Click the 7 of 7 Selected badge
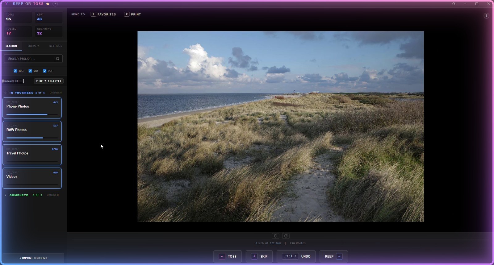Viewport: 494px width, 265px height. pos(49,81)
